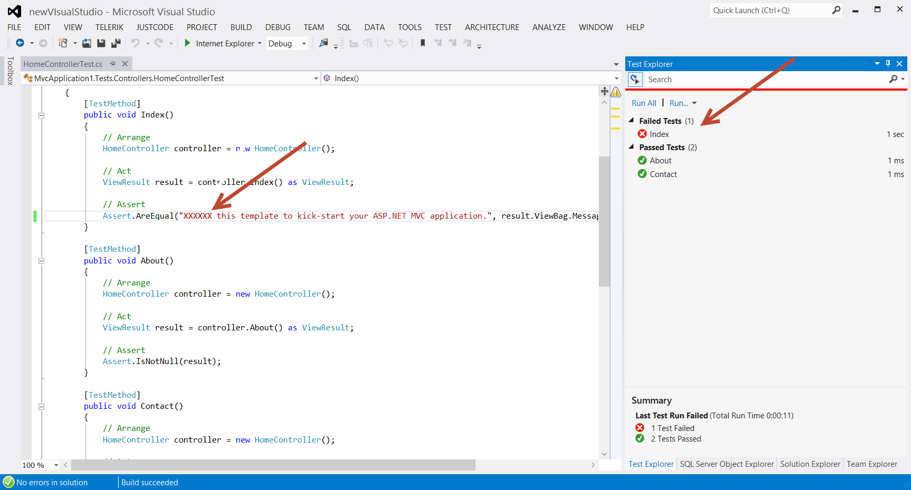
Task: Click the New Project toolbar icon
Action: point(62,43)
